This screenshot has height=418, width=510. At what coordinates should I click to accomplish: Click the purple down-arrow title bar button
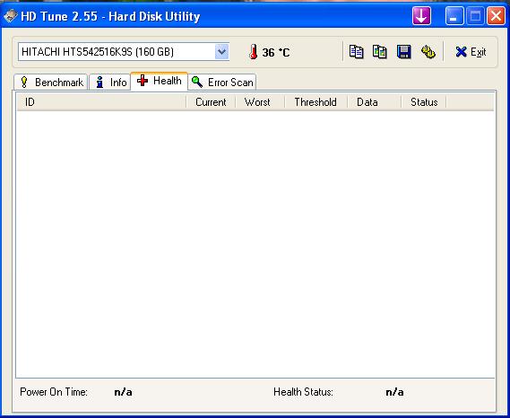421,15
